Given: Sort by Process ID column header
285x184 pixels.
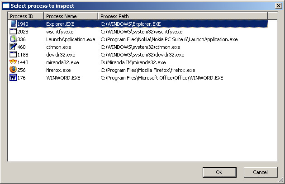Looking at the screenshot, I should point(26,16).
